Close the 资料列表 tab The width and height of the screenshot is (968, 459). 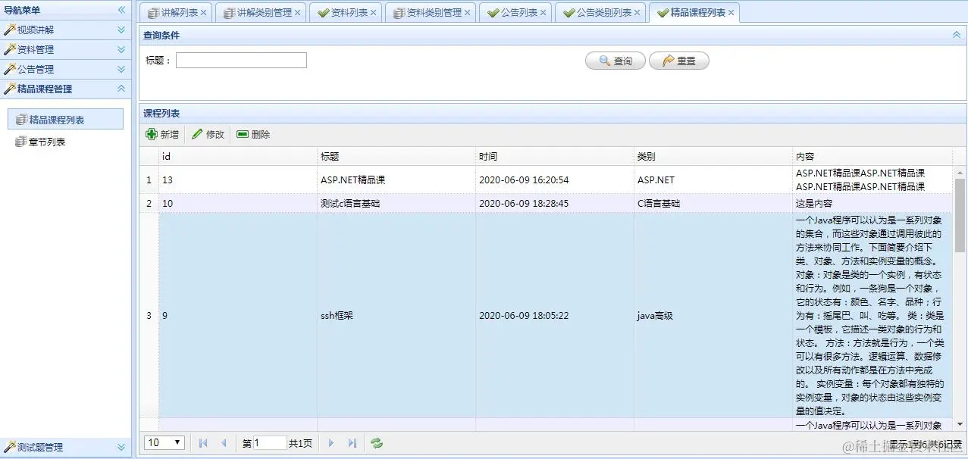click(x=373, y=13)
